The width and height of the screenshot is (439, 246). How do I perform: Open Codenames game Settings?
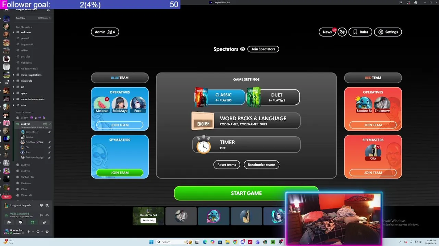pos(388,32)
